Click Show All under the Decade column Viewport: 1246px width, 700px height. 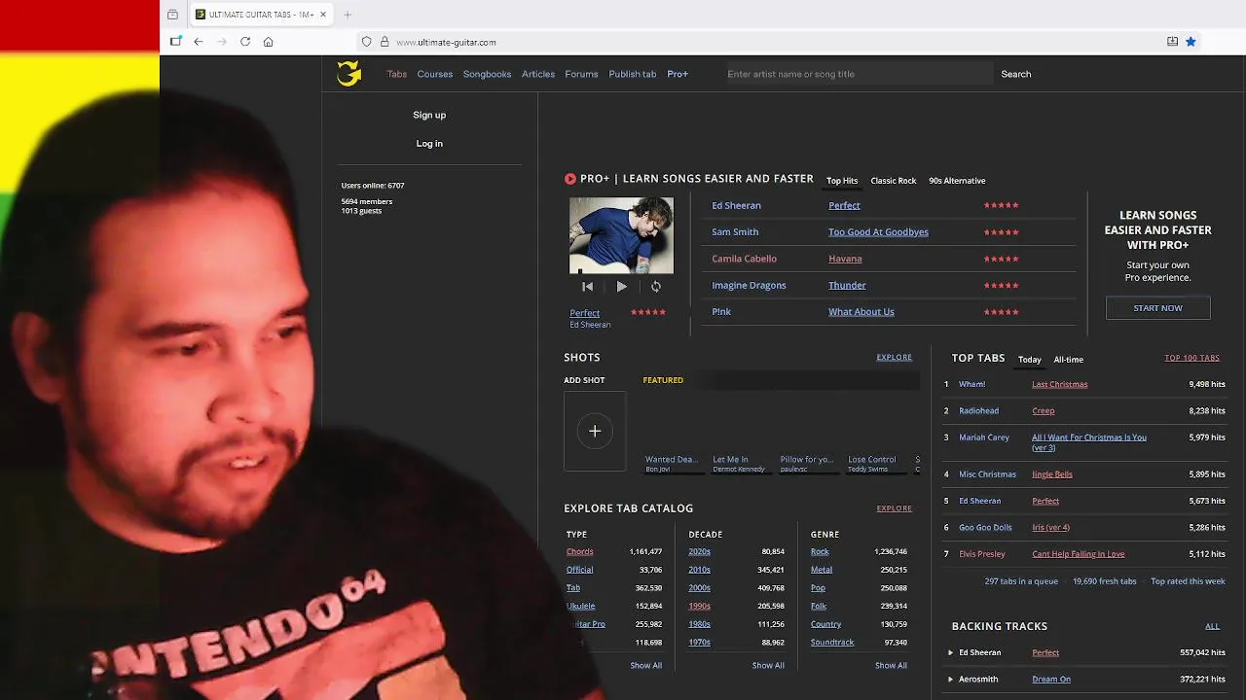click(768, 666)
